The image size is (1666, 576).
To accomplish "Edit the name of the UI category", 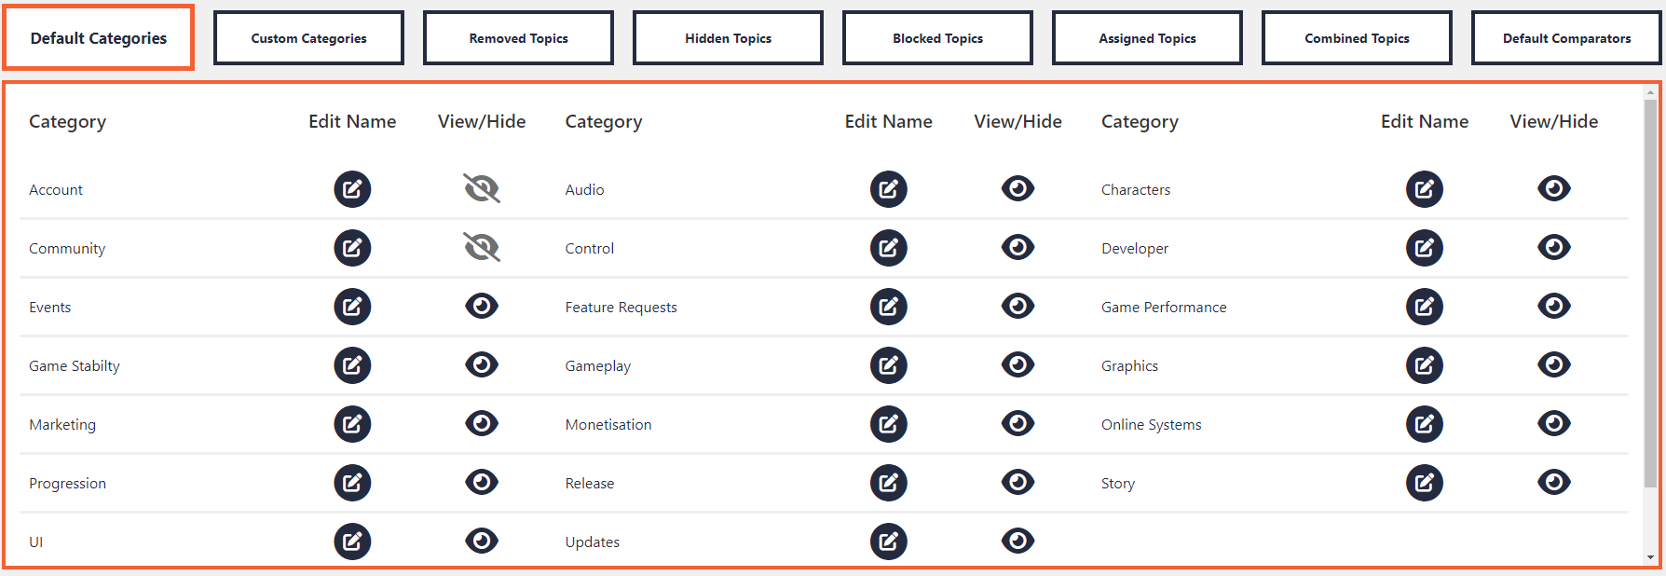I will [352, 542].
